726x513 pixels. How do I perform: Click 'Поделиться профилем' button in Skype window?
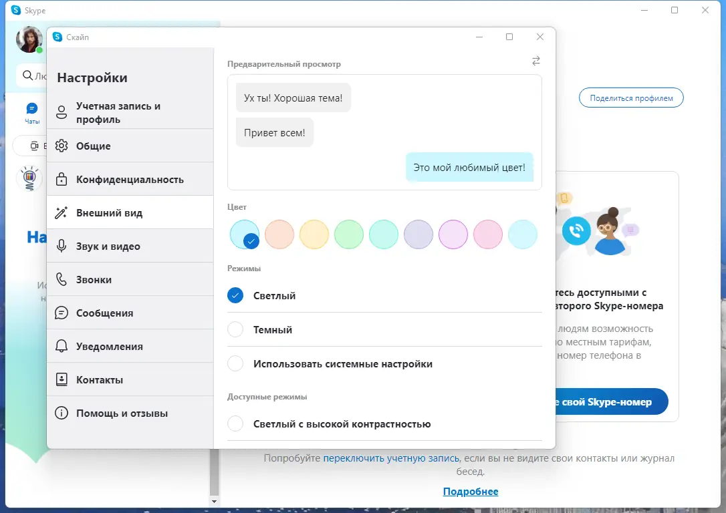pyautogui.click(x=631, y=98)
